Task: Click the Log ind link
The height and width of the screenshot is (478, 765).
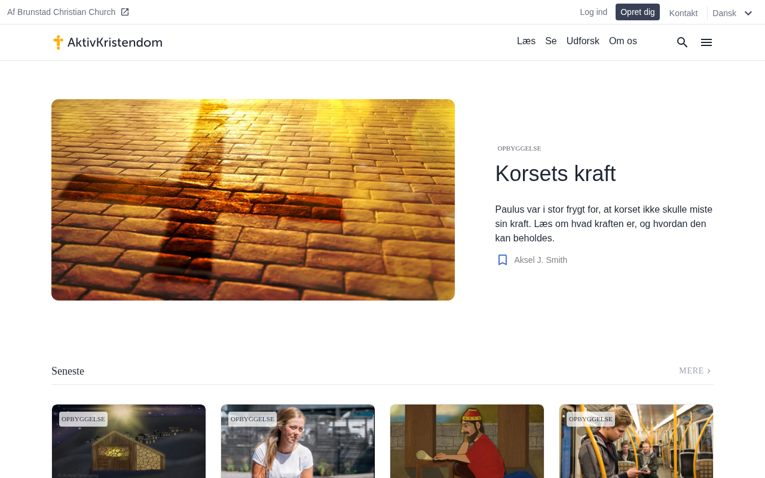Action: click(593, 12)
